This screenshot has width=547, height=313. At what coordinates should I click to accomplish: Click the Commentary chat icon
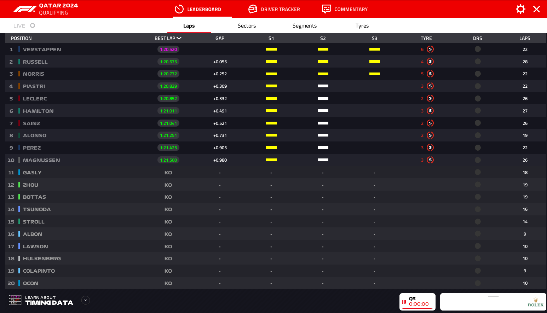[326, 9]
